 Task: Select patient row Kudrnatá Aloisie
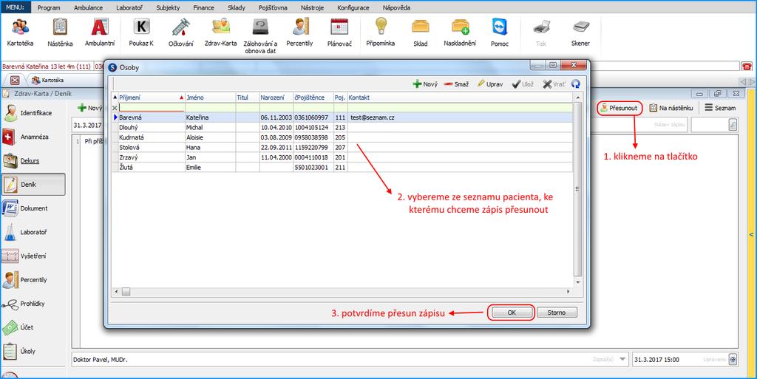(x=342, y=137)
